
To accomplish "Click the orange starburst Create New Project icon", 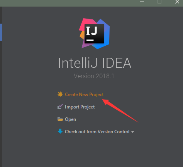I will (x=60, y=94).
